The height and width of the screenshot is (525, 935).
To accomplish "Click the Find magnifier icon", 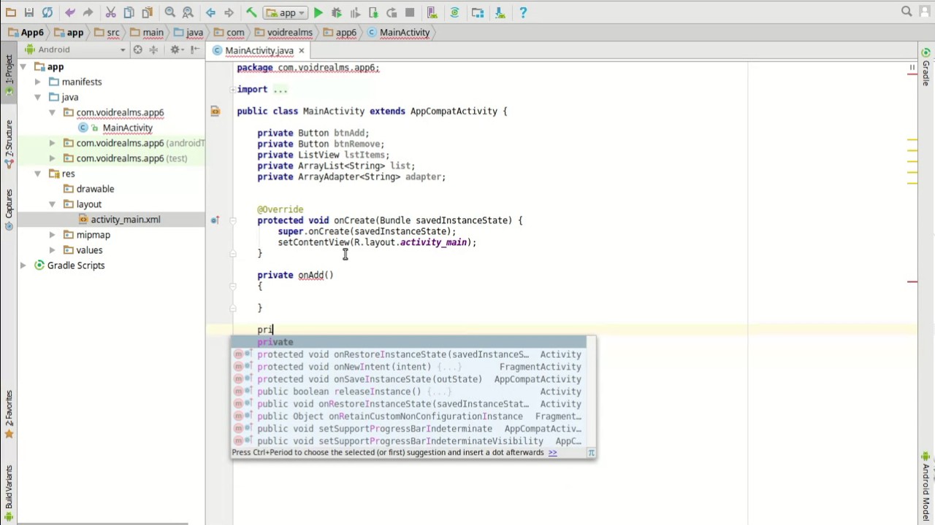I will (169, 12).
